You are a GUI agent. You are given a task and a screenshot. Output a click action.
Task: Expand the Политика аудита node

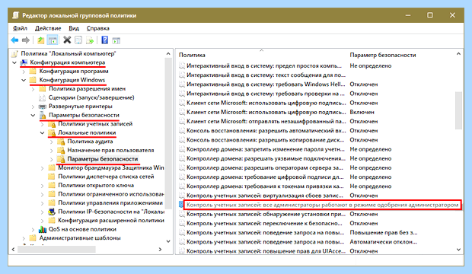tap(52, 142)
